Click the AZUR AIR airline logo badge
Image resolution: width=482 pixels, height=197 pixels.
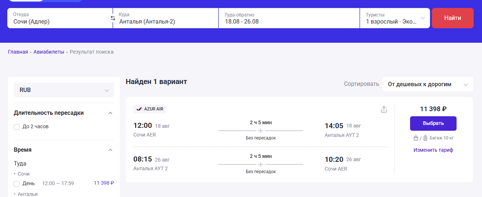150,109
